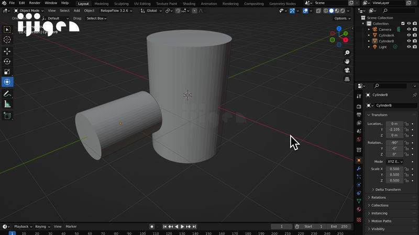The height and width of the screenshot is (235, 419).
Task: Open the World properties tab
Action: (x=359, y=139)
